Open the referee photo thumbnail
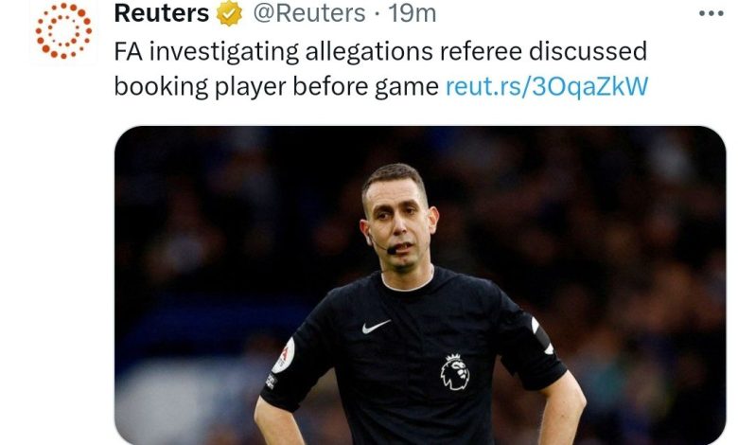Viewport: 738px width, 445px height. pos(420,285)
